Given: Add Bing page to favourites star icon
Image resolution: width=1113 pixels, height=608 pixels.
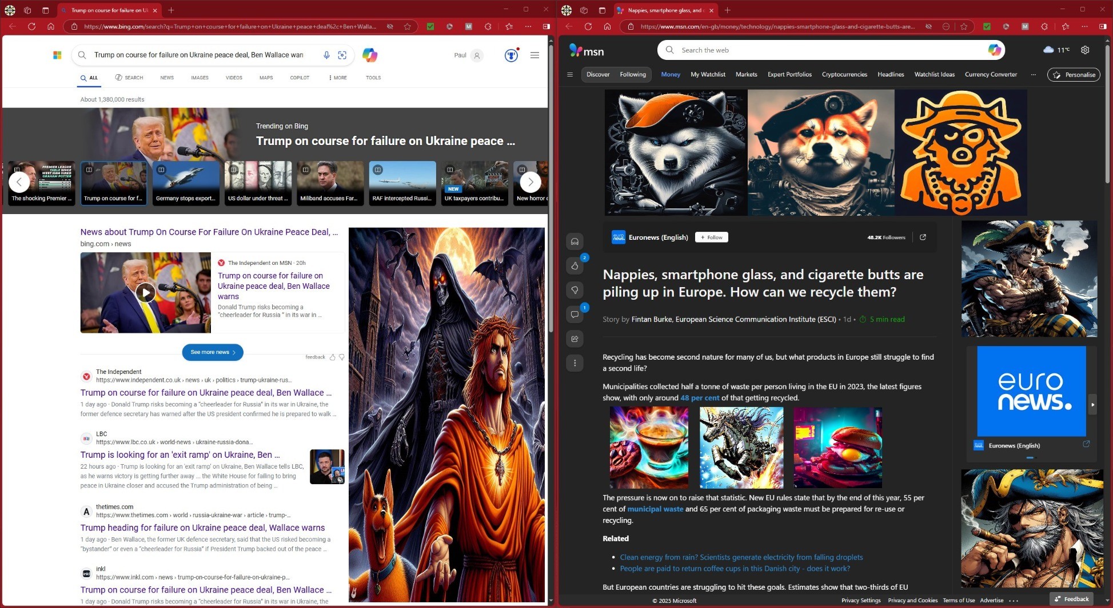Looking at the screenshot, I should [x=407, y=26].
